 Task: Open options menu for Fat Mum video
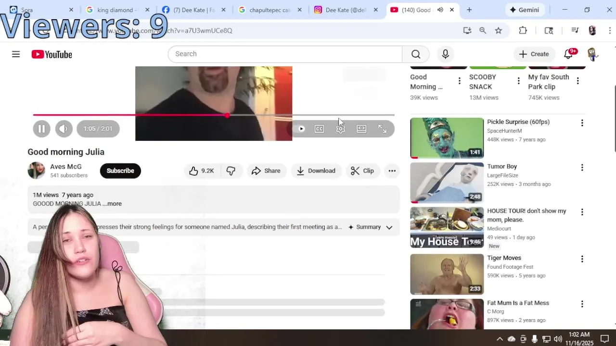point(582,304)
